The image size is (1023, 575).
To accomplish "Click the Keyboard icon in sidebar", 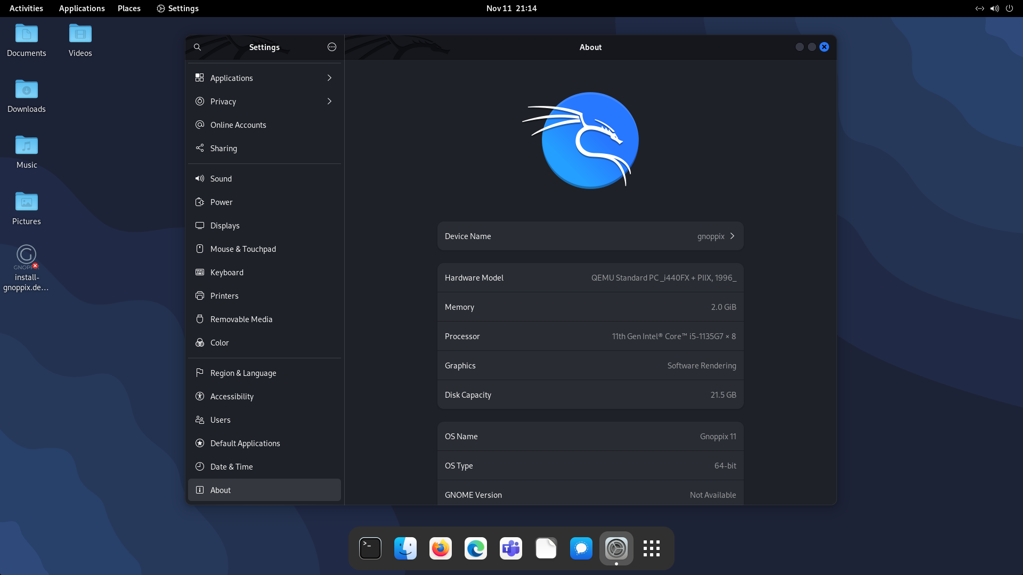I will click(200, 272).
